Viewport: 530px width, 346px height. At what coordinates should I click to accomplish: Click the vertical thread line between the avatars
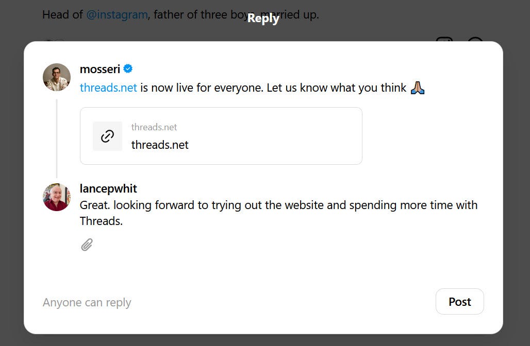[x=56, y=139]
